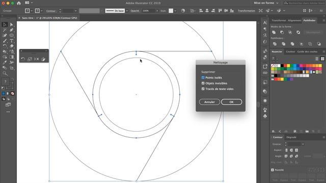Image resolution: width=326 pixels, height=183 pixels.
Task: Toggle the Pointillé dashed line checkbox
Action: pos(273,170)
